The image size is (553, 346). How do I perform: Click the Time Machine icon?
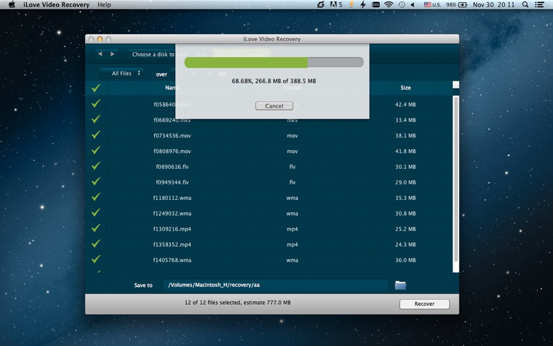[x=401, y=5]
